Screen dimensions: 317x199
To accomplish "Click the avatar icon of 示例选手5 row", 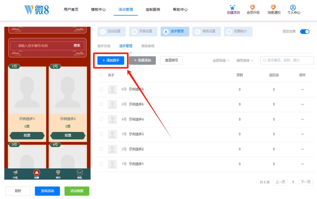I will coord(113,105).
